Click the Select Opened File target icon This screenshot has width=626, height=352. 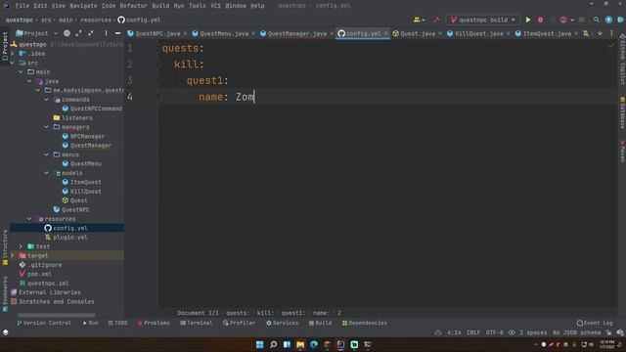67,33
